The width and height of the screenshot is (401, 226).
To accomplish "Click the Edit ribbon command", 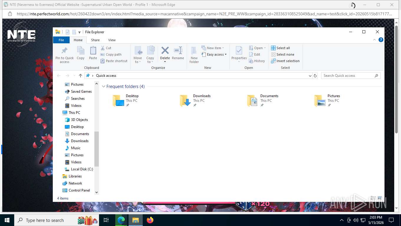I will [254, 54].
